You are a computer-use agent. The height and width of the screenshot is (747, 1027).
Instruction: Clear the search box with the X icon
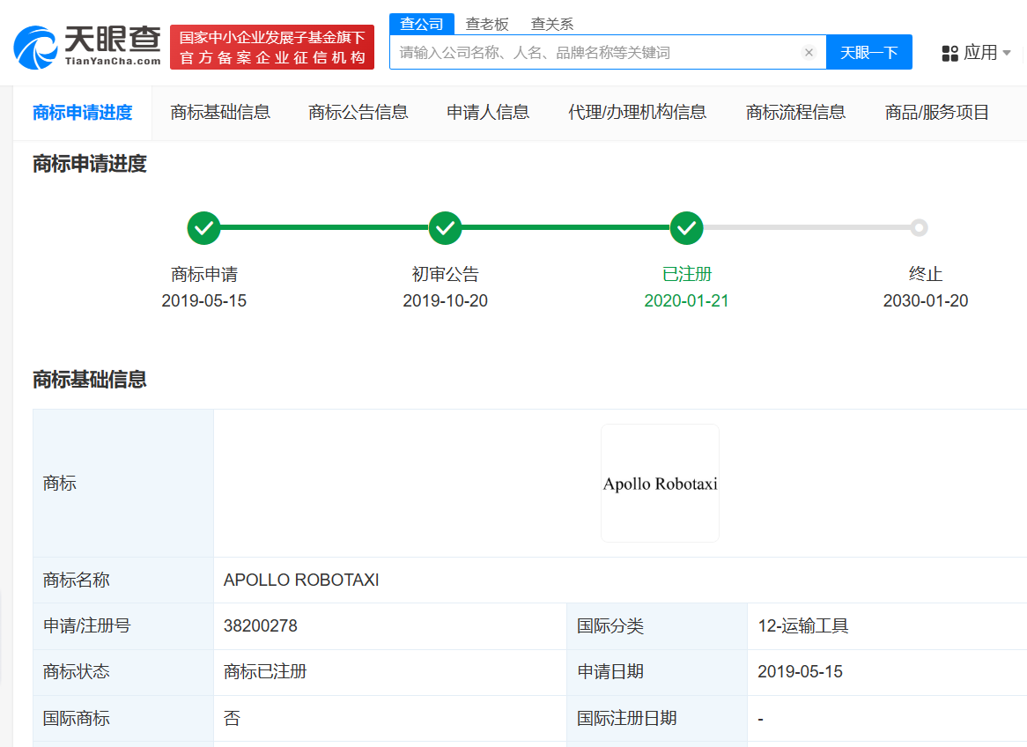point(809,52)
